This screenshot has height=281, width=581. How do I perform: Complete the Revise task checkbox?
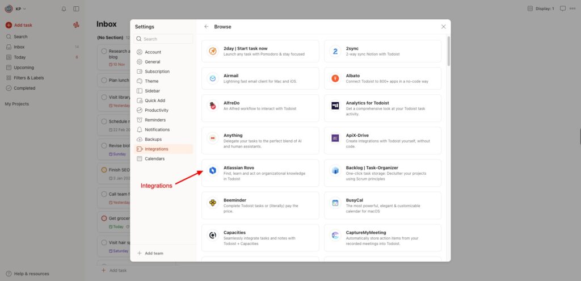pyautogui.click(x=104, y=146)
